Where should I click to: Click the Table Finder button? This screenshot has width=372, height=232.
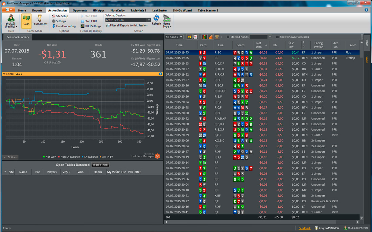[x=100, y=165]
